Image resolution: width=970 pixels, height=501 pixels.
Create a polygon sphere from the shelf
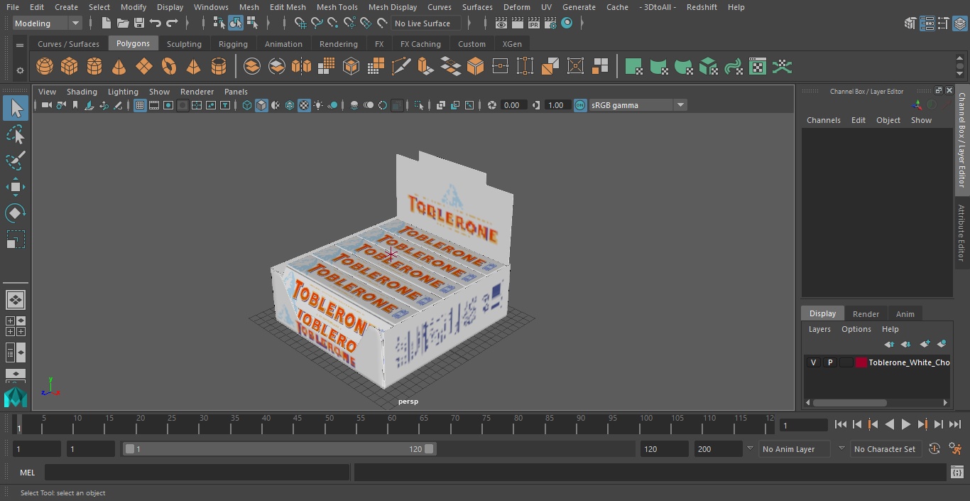click(45, 67)
